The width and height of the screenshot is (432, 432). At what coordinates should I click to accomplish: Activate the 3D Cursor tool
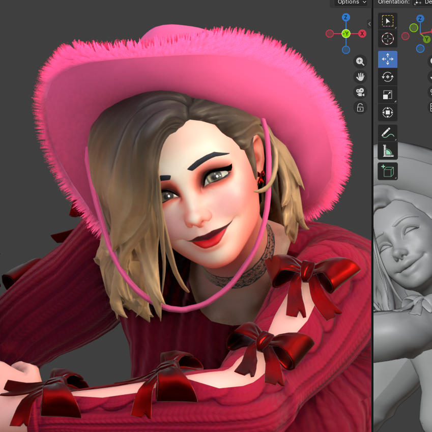[x=387, y=39]
